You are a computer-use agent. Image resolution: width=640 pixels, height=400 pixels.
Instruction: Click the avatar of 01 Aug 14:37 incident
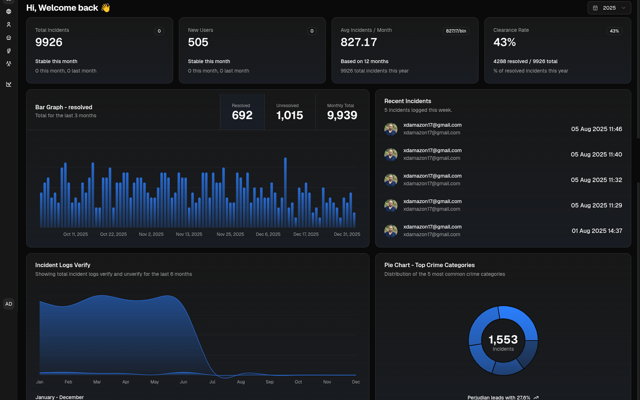tap(391, 231)
